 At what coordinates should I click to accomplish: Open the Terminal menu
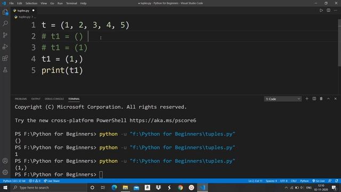71,3
